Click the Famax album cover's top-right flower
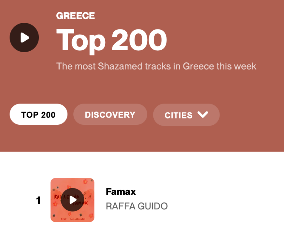The width and height of the screenshot is (284, 227). click(x=85, y=182)
